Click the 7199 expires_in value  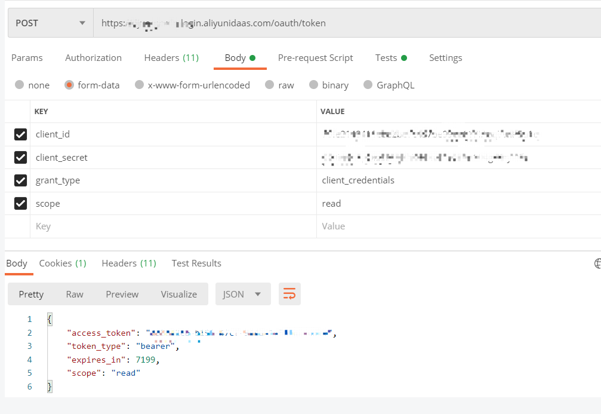pos(146,360)
